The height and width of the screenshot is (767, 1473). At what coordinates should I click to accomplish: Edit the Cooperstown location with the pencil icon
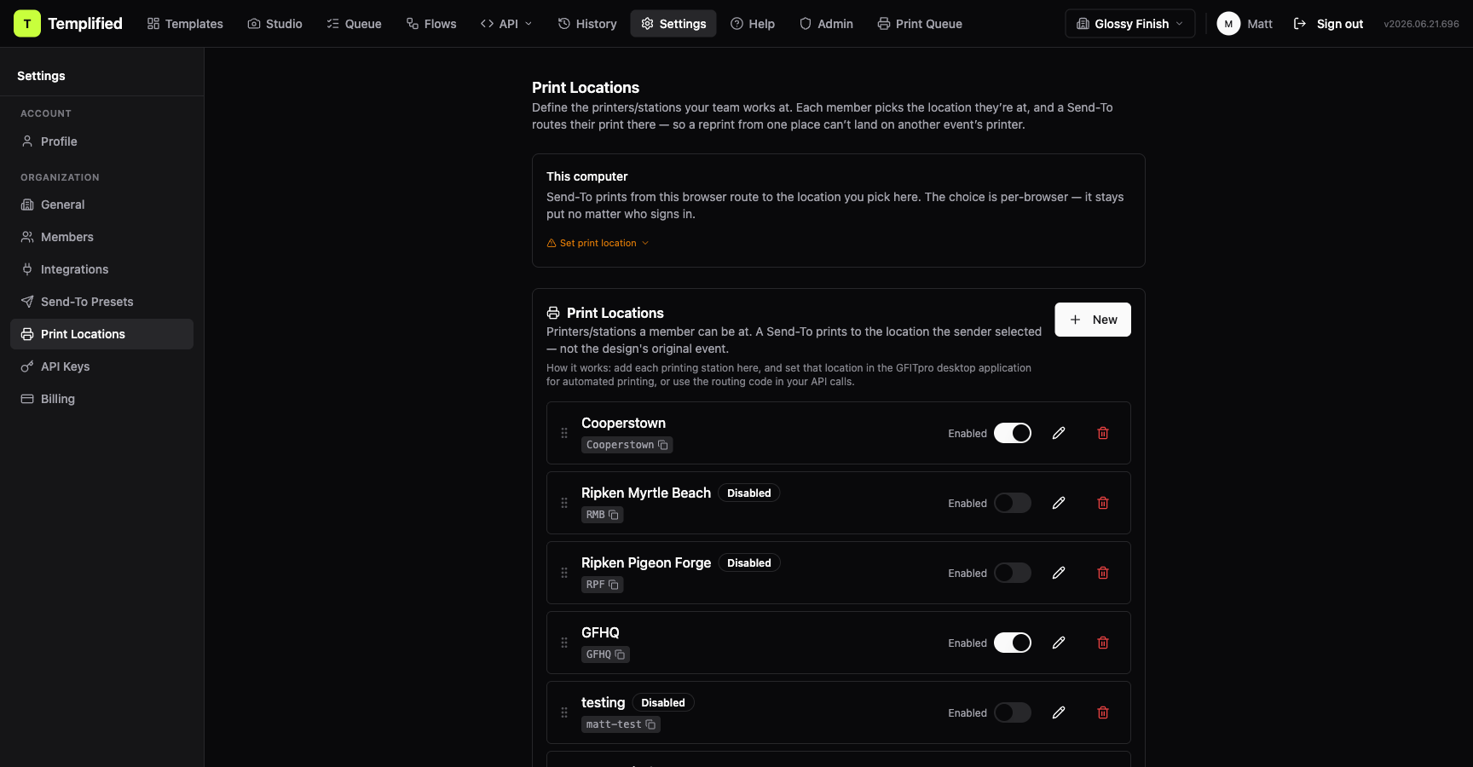tap(1059, 433)
